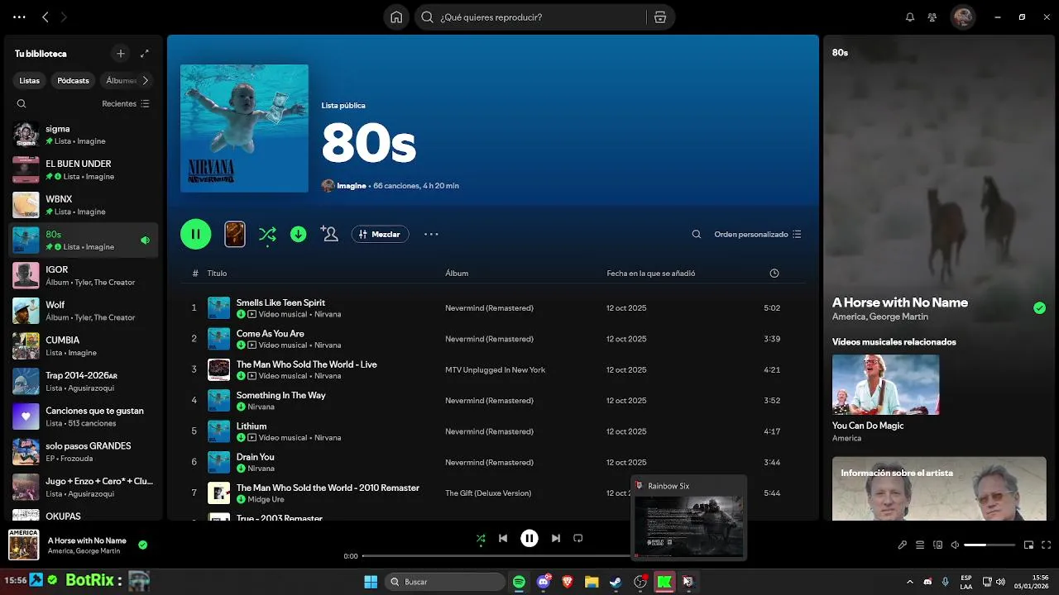
Task: Open the CUMBIA playlist
Action: pyautogui.click(x=83, y=345)
